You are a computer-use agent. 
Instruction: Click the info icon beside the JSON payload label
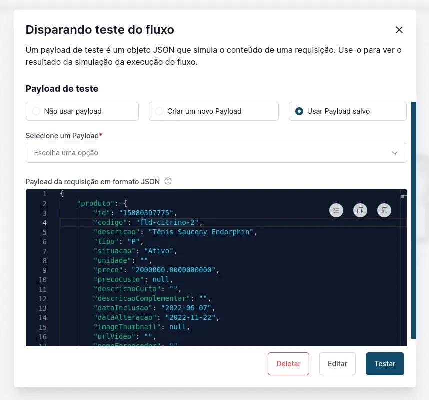click(168, 181)
